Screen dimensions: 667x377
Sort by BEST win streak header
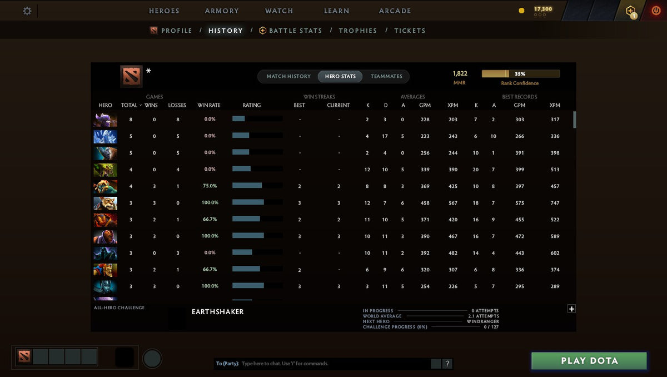300,105
